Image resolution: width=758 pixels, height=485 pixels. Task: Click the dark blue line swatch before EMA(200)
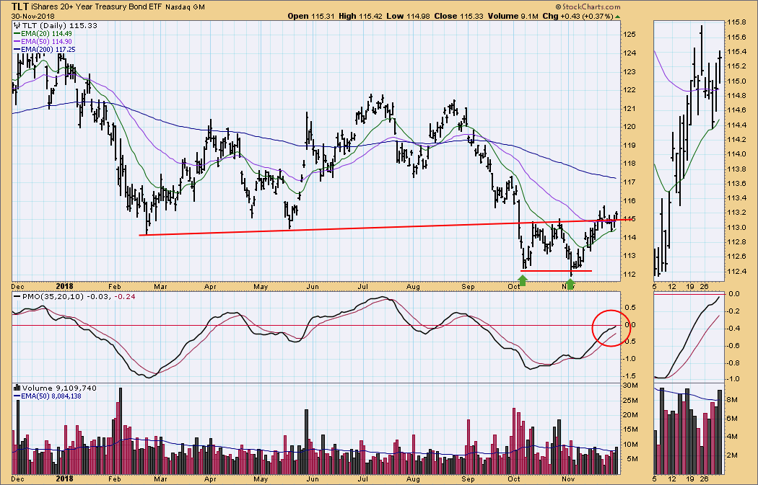click(x=17, y=49)
